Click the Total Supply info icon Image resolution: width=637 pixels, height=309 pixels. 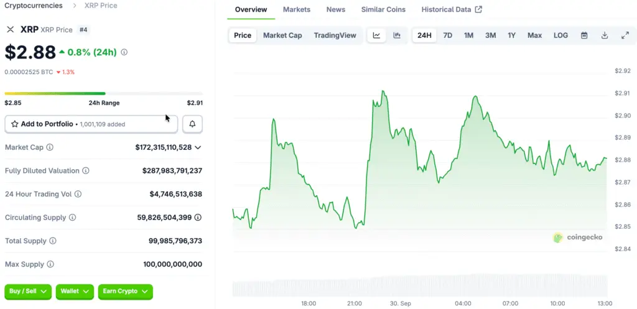(53, 241)
